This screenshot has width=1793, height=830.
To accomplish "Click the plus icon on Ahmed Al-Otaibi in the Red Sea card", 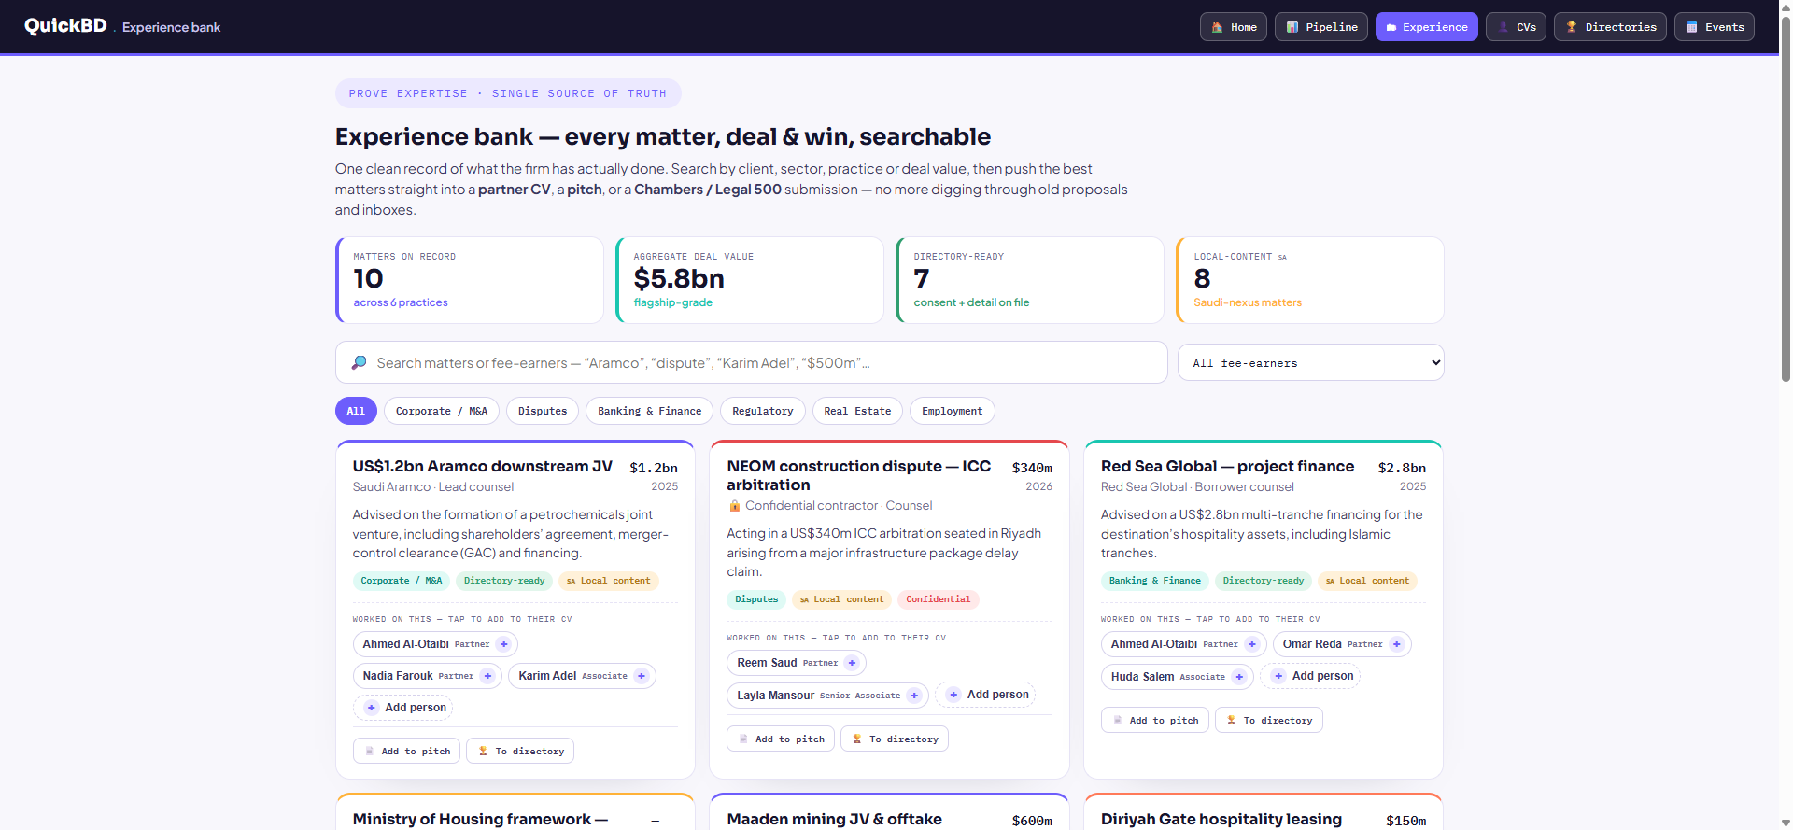I will tap(1252, 644).
